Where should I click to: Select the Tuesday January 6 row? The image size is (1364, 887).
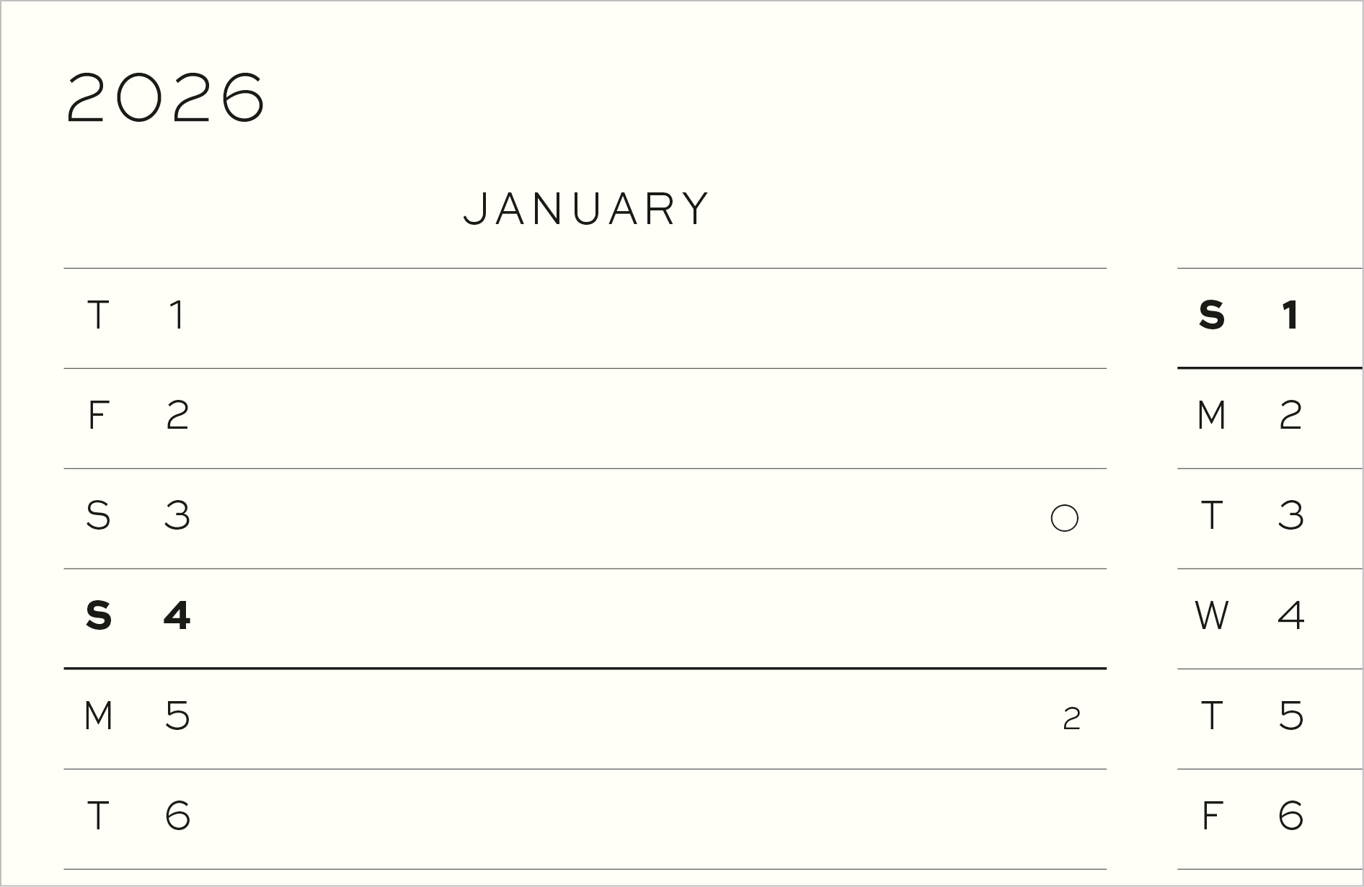pos(584,819)
